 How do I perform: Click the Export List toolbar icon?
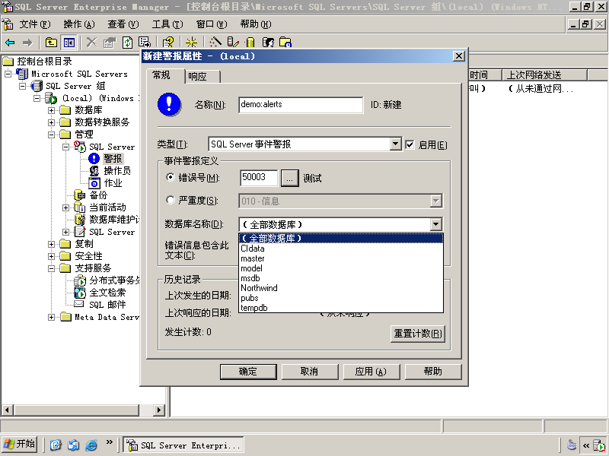145,43
